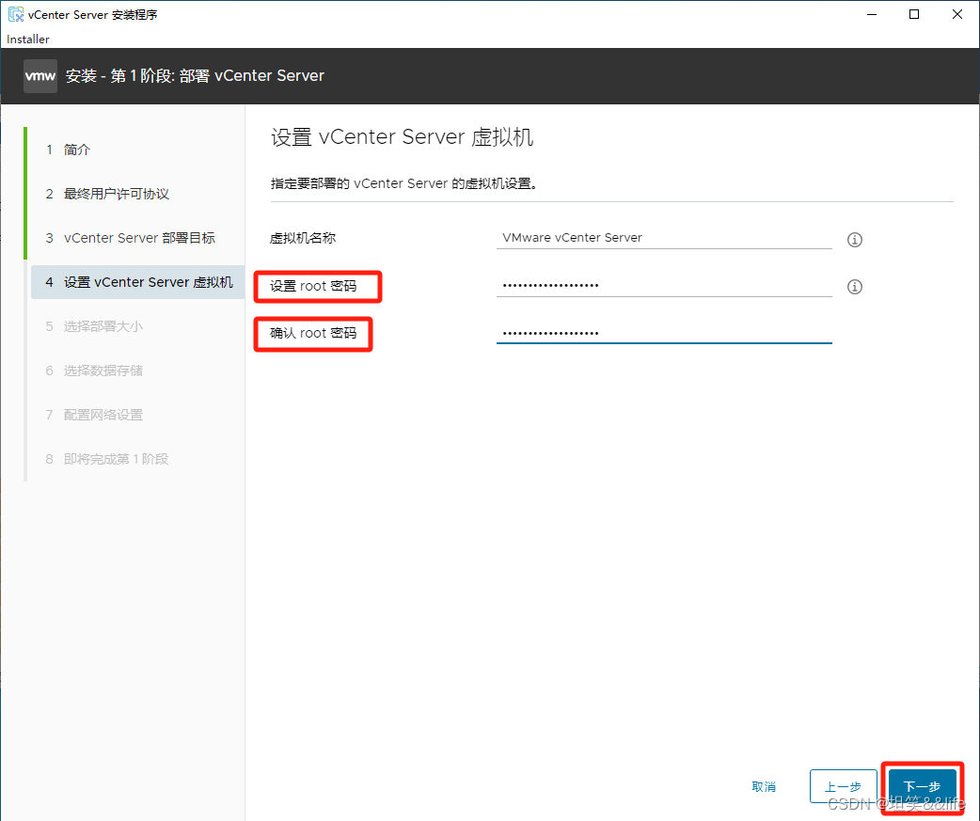Viewport: 980px width, 821px height.
Task: Maximize the installer window
Action: point(914,14)
